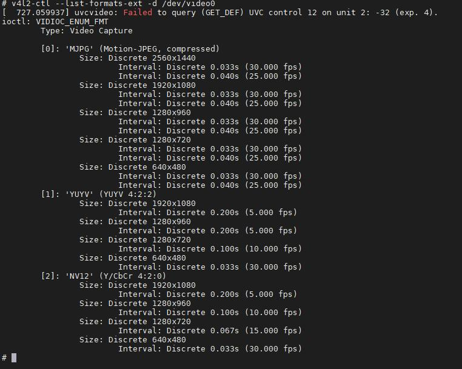The width and height of the screenshot is (462, 369).
Task: Click the terminal cursor block at the prompt
Action: click(14, 357)
